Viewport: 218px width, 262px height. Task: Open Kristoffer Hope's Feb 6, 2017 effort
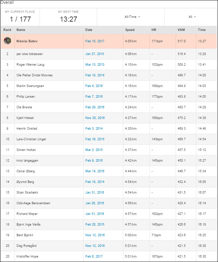94,256
